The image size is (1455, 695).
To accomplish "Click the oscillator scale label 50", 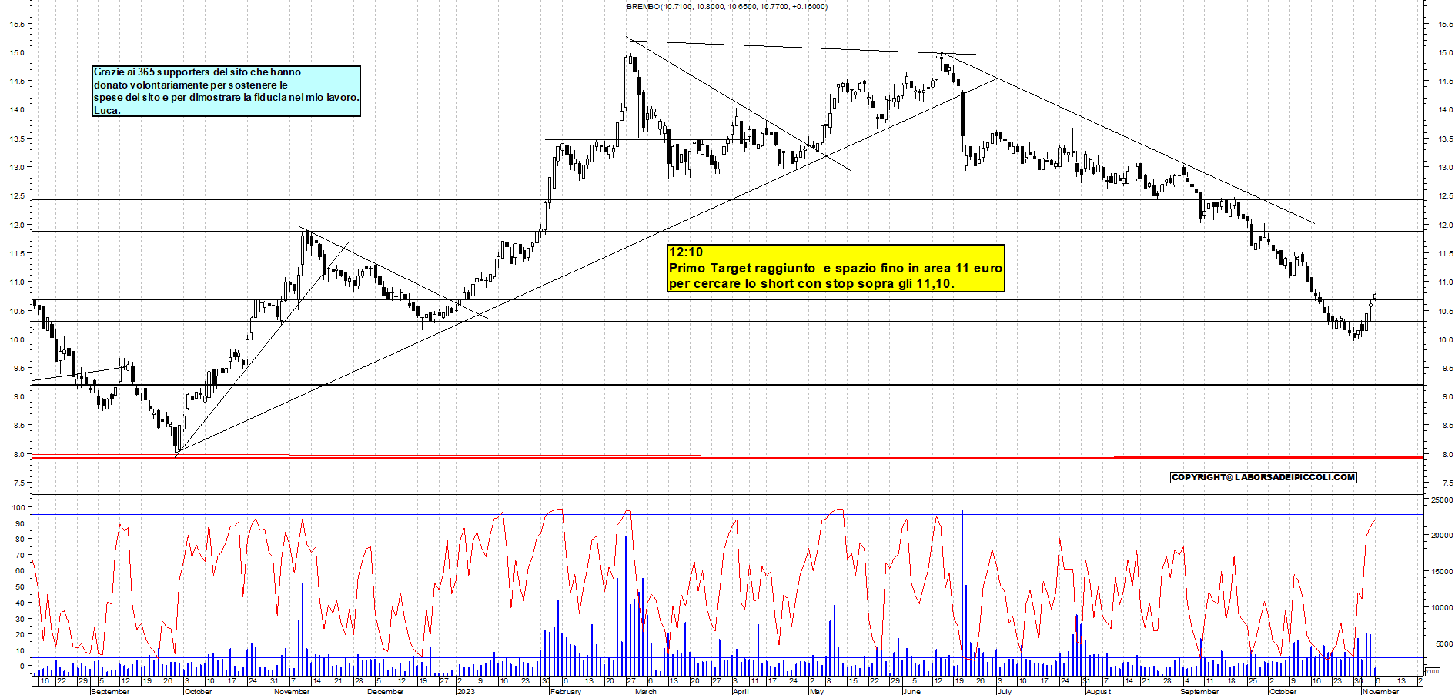I will pos(19,587).
